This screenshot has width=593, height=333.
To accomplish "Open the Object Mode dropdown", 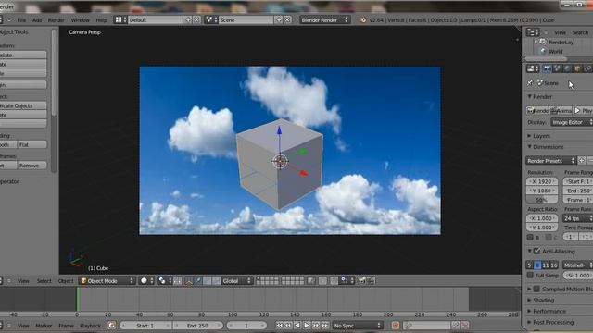I will (x=107, y=281).
